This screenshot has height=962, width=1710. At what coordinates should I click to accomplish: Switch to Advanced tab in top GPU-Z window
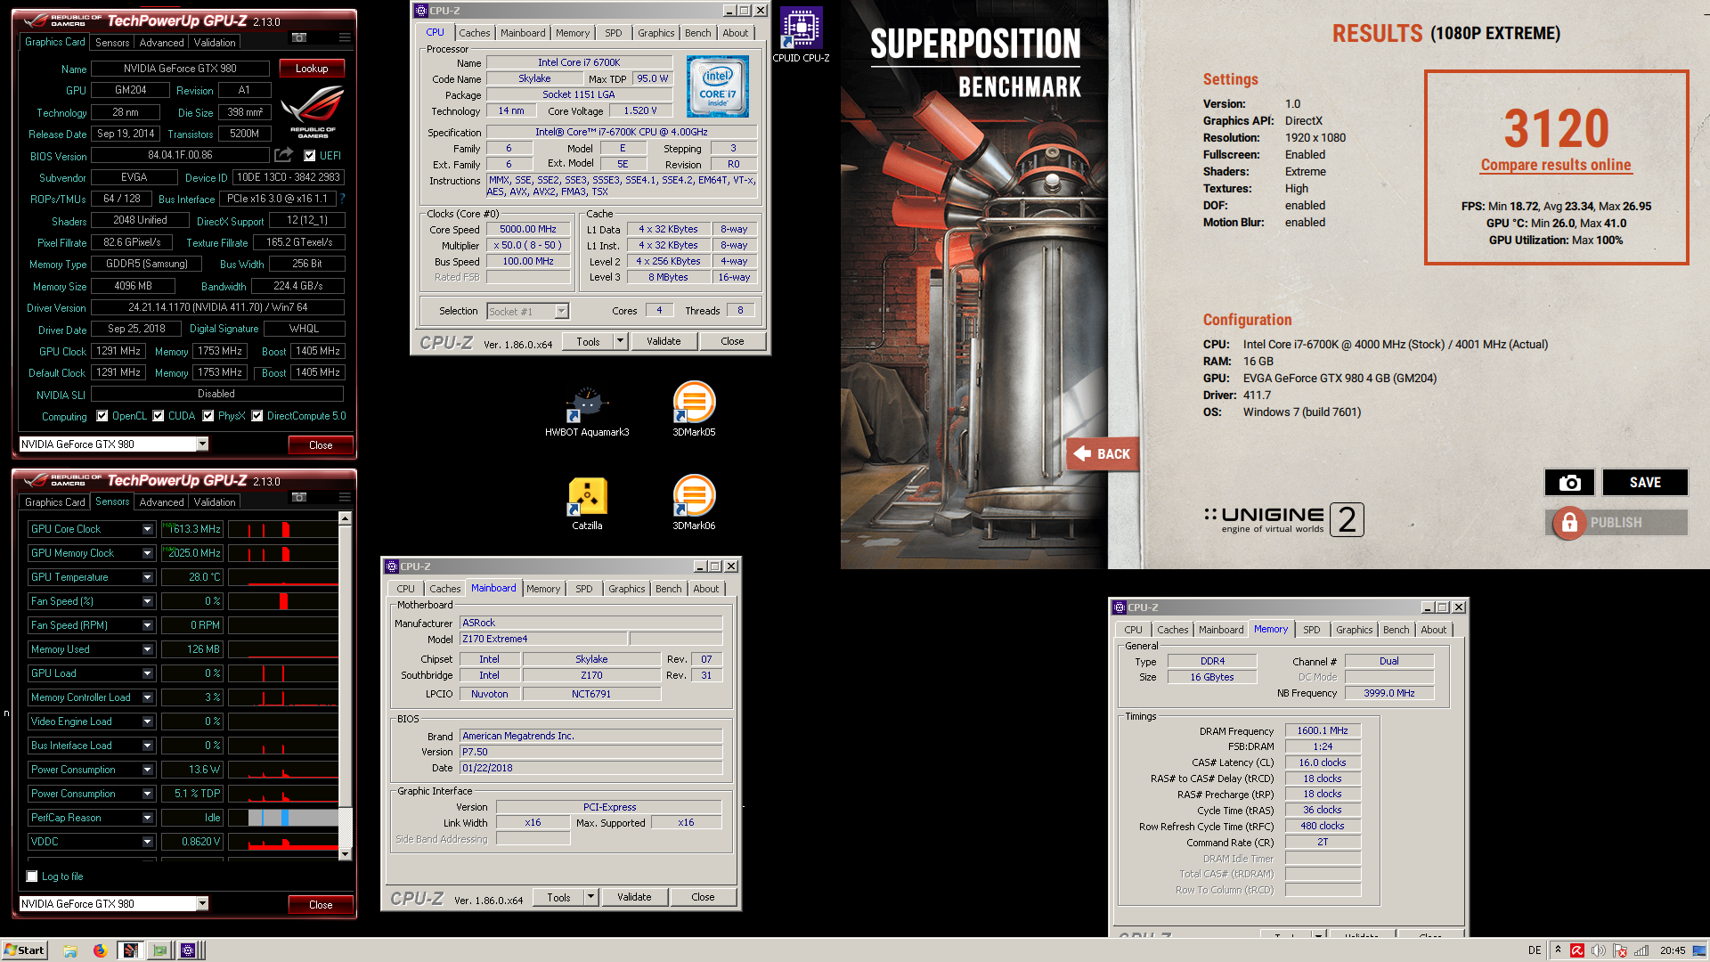click(x=161, y=43)
